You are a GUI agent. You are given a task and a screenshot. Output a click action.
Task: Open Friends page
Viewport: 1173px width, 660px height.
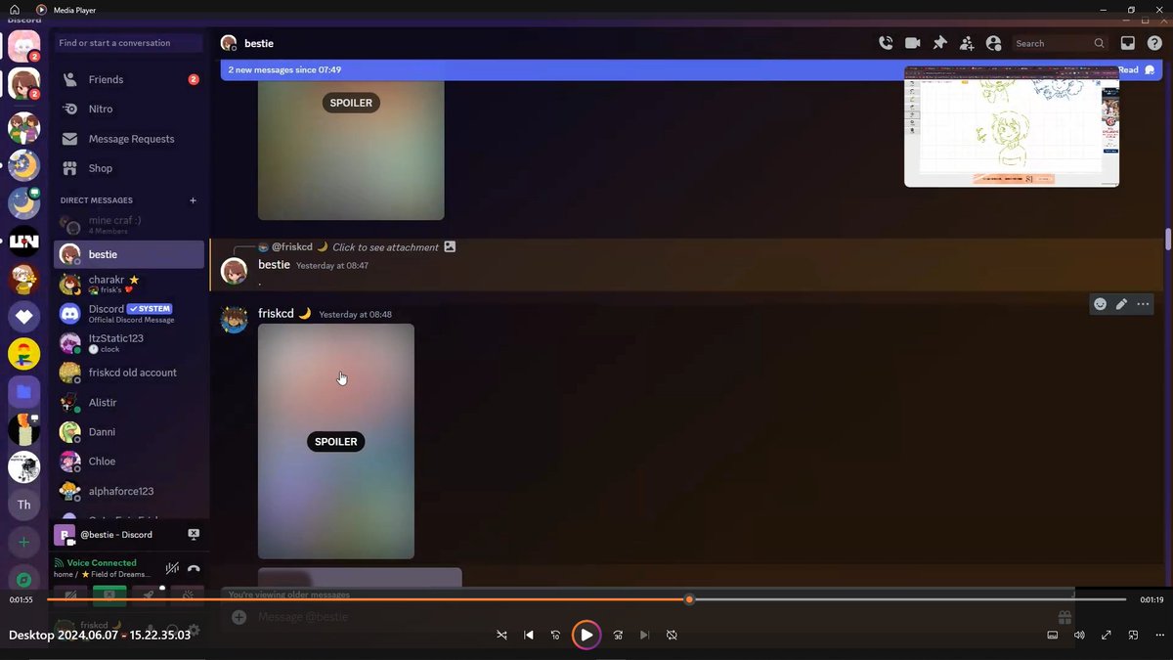[x=129, y=79]
